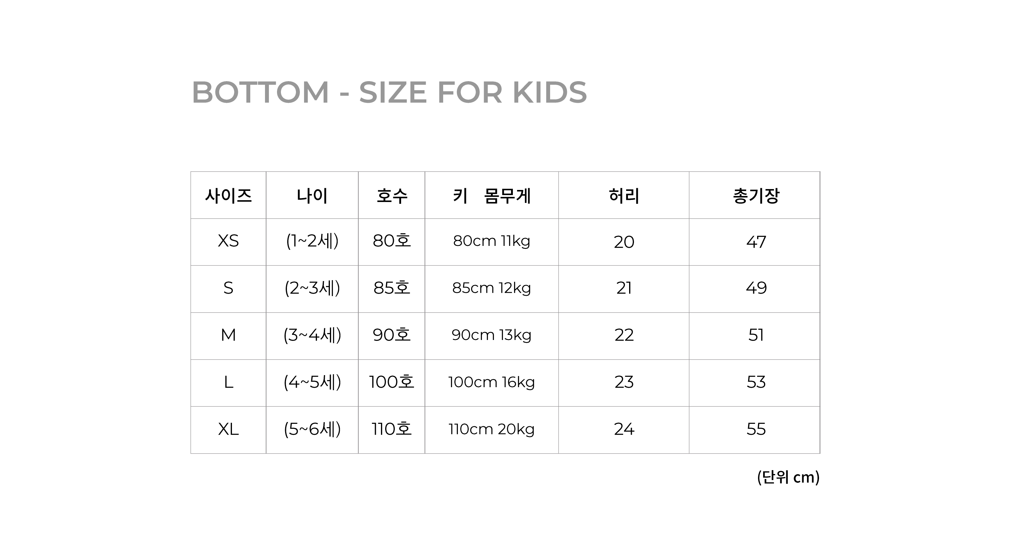Select the (3~4세) age cell
Screen dimensions: 1011x560
[312, 335]
